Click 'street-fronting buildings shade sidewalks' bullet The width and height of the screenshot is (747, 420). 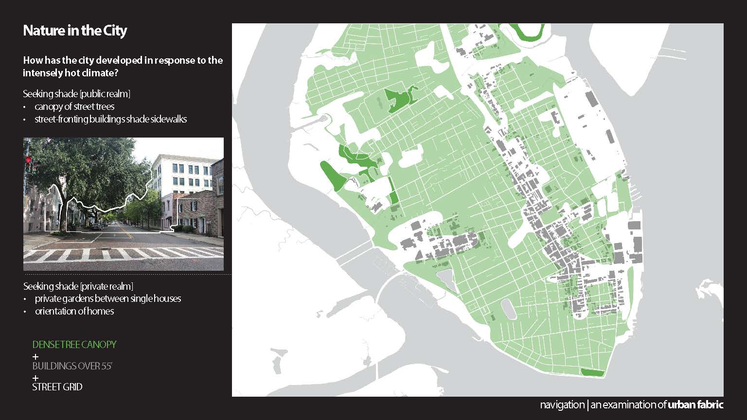[111, 119]
